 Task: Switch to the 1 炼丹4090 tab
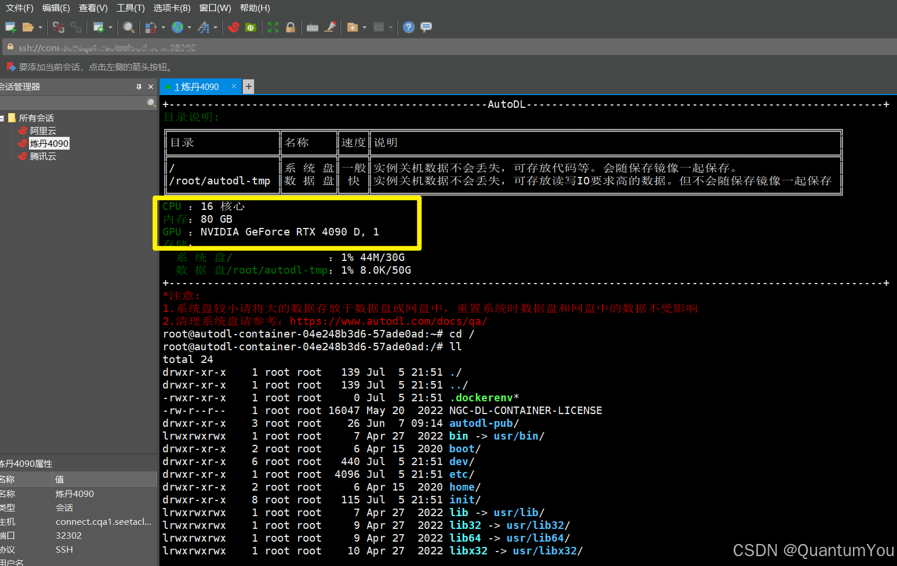[196, 87]
